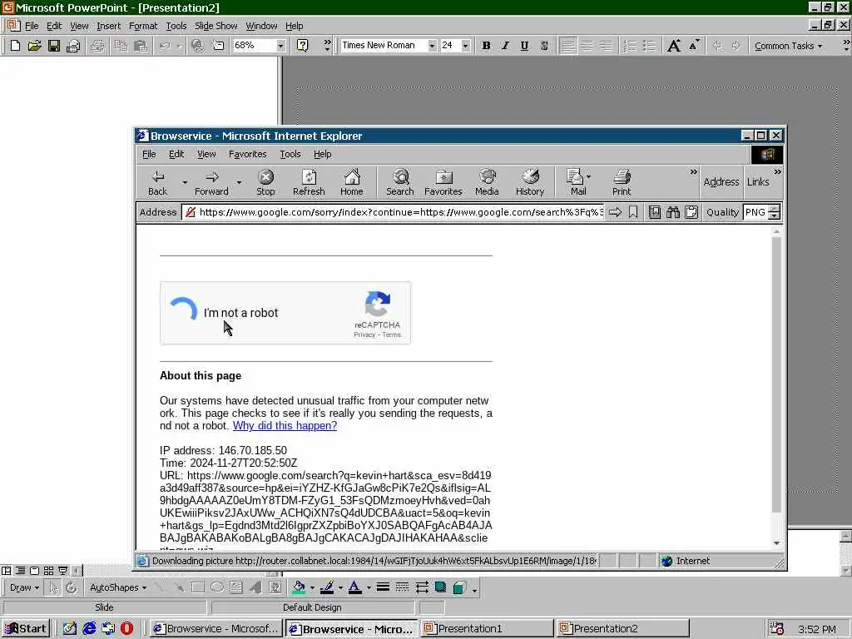Screen dimensions: 852x639
Task: Click reCAPTCHA Privacy link
Action: pos(364,334)
